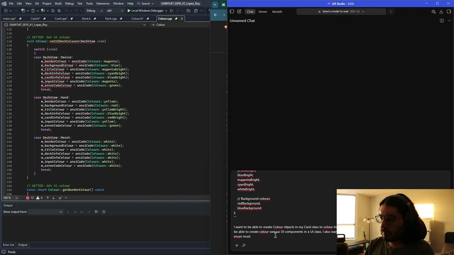Open the toolbar overflow ellipsis in Visual Studio

coord(202,11)
